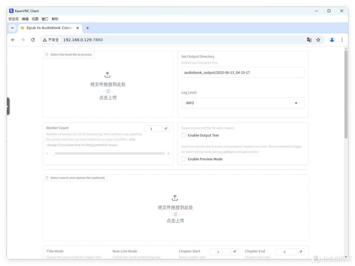This screenshot has height=266, width=355.
Task: Open the Log Level INFO dropdown
Action: 243,103
